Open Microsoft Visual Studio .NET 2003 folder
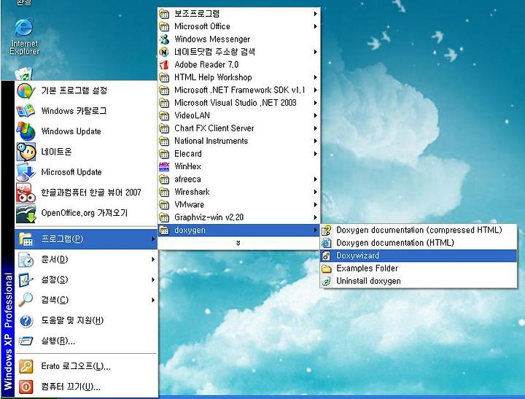 click(238, 103)
